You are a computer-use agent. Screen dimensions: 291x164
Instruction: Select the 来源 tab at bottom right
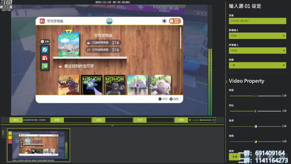235,157
